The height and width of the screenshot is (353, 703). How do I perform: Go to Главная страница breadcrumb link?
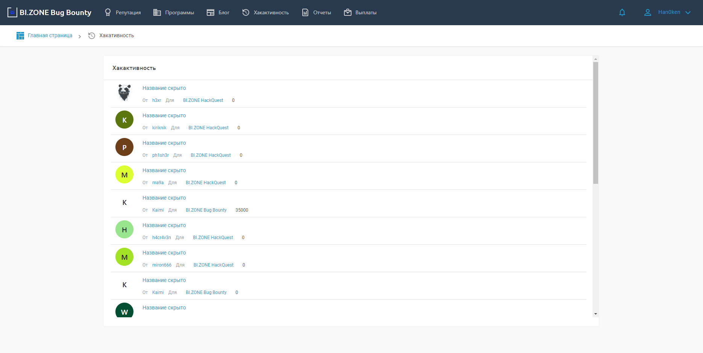pyautogui.click(x=50, y=36)
